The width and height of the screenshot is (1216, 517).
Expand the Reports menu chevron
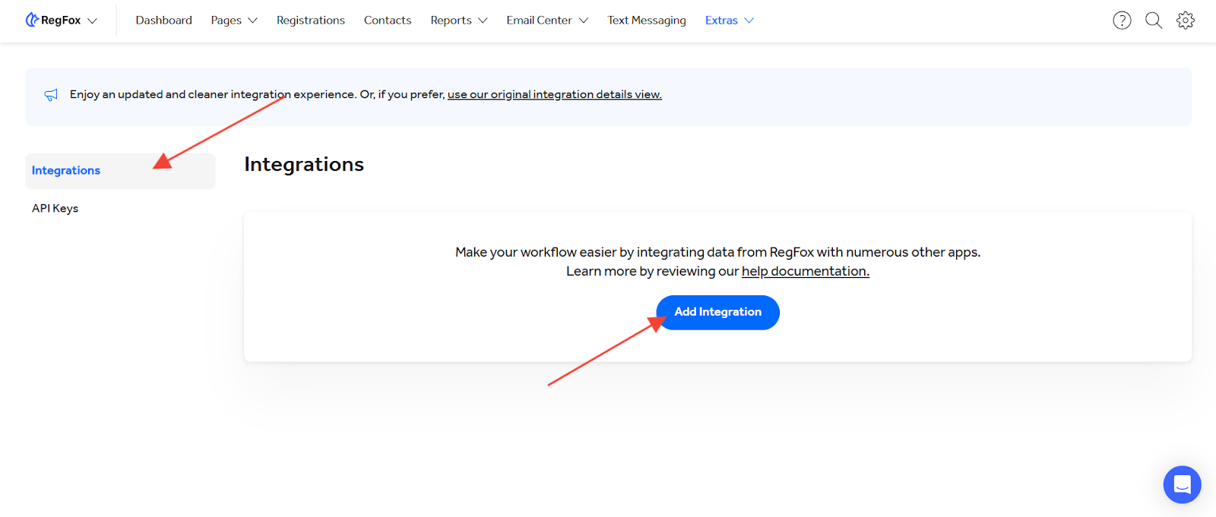click(483, 20)
